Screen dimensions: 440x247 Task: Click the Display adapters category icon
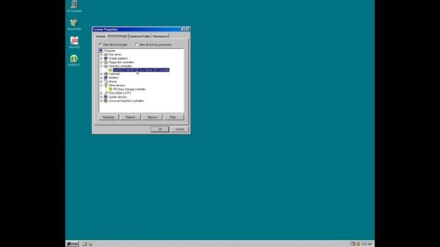coord(105,58)
